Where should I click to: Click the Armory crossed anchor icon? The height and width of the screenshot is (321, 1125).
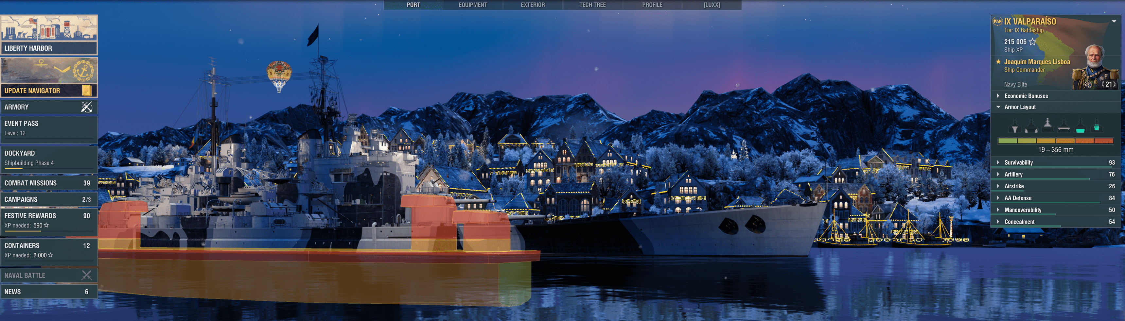(87, 107)
